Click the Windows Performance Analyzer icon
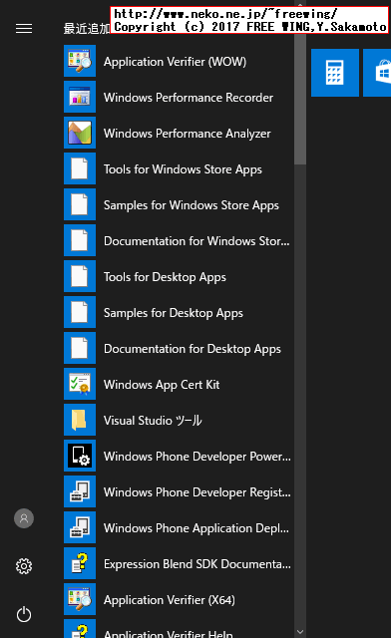 [x=80, y=133]
